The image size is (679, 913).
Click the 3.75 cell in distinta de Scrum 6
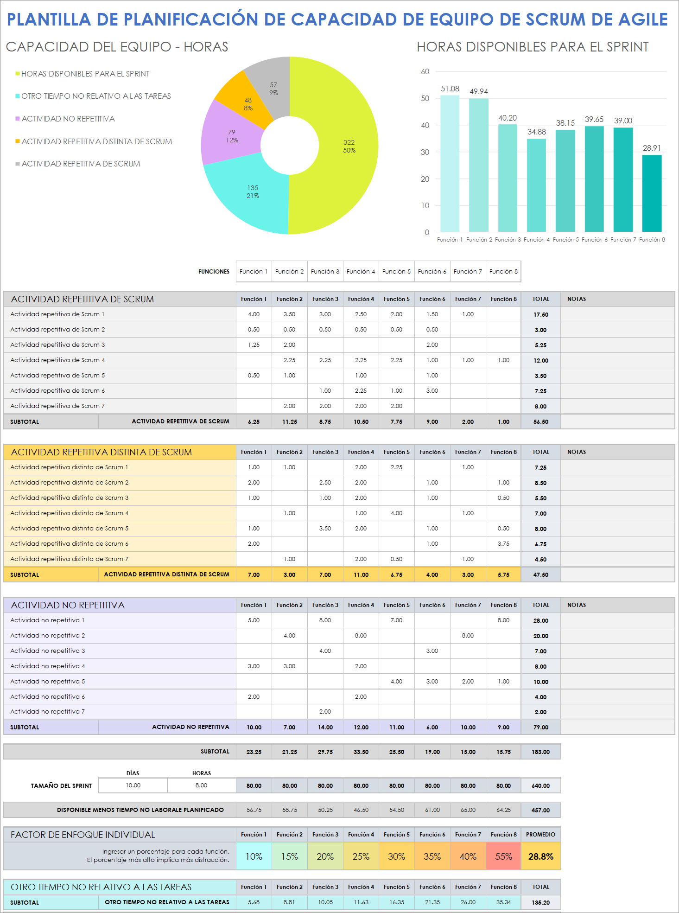click(x=503, y=544)
